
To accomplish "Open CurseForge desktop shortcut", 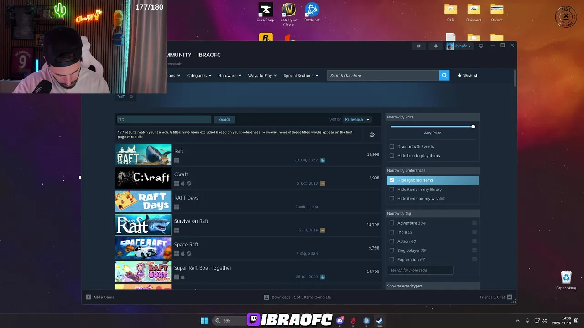I will point(266,12).
